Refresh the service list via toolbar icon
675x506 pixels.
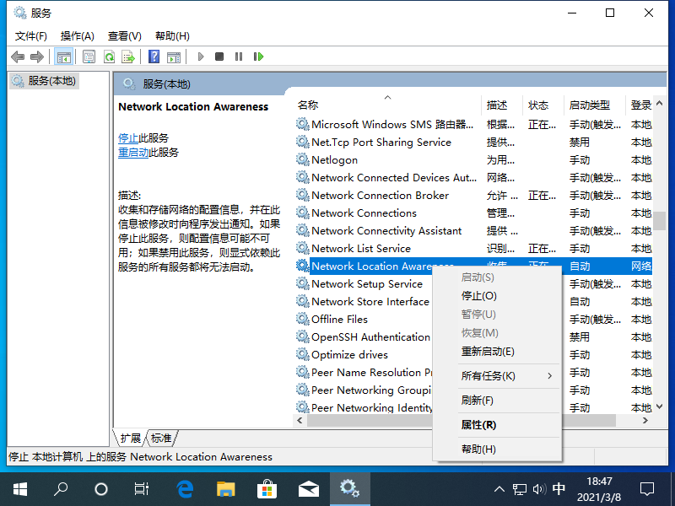tap(110, 57)
